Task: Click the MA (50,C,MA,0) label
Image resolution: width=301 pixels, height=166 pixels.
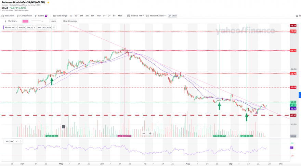Action: 26,27
